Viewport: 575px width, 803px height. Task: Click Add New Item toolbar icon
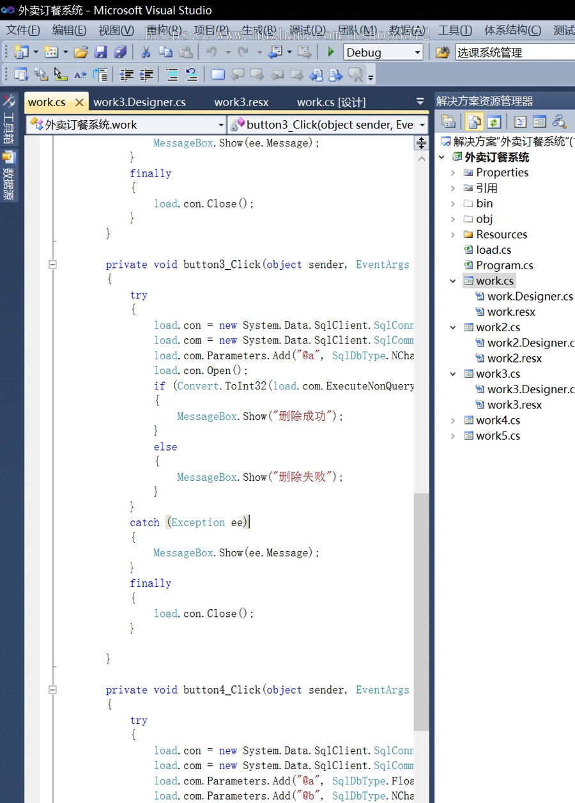[51, 52]
